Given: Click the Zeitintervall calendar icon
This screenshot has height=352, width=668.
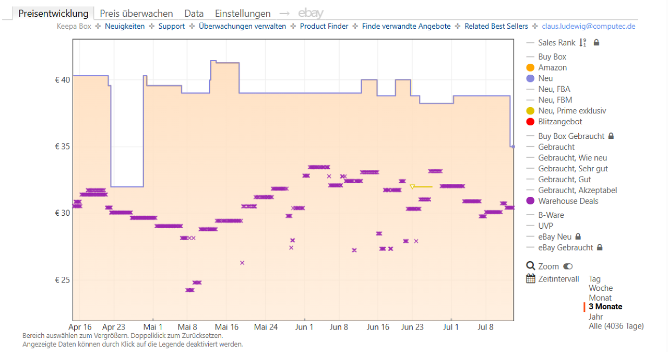Looking at the screenshot, I should [531, 279].
